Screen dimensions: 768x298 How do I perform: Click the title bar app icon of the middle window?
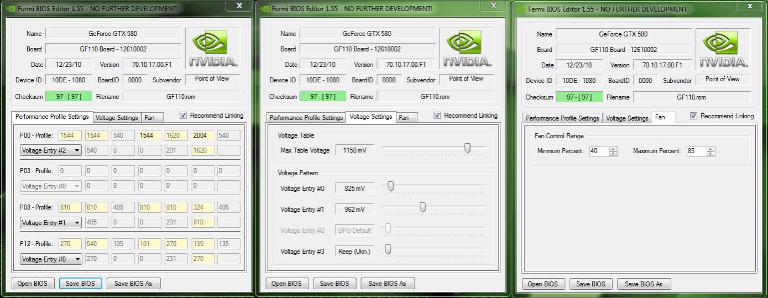265,9
